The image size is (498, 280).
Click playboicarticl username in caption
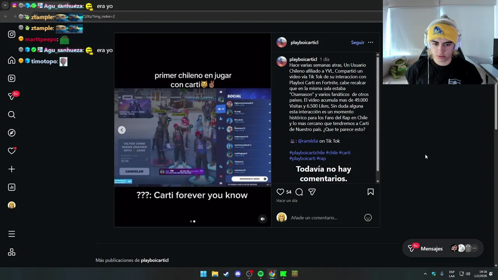303,59
